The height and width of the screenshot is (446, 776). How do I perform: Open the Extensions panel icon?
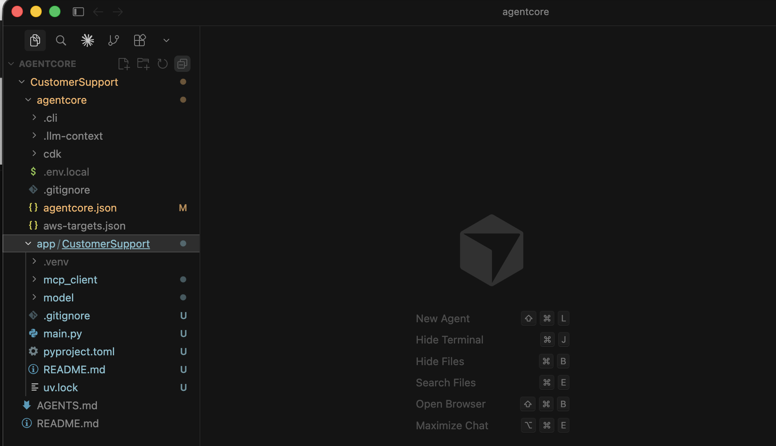tap(140, 40)
